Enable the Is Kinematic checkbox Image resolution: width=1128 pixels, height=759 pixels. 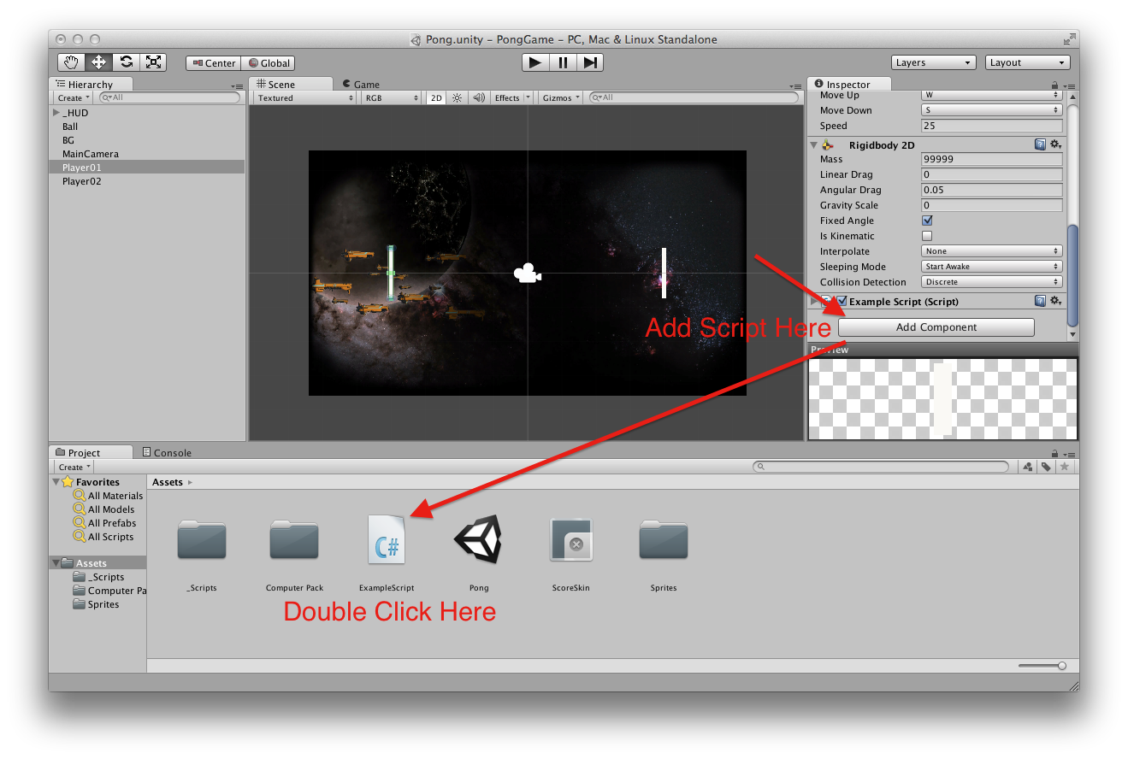click(x=927, y=236)
